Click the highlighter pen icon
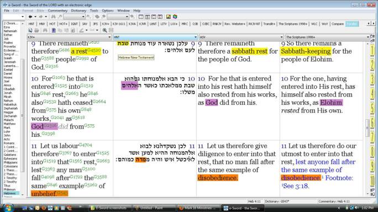 click(82, 30)
